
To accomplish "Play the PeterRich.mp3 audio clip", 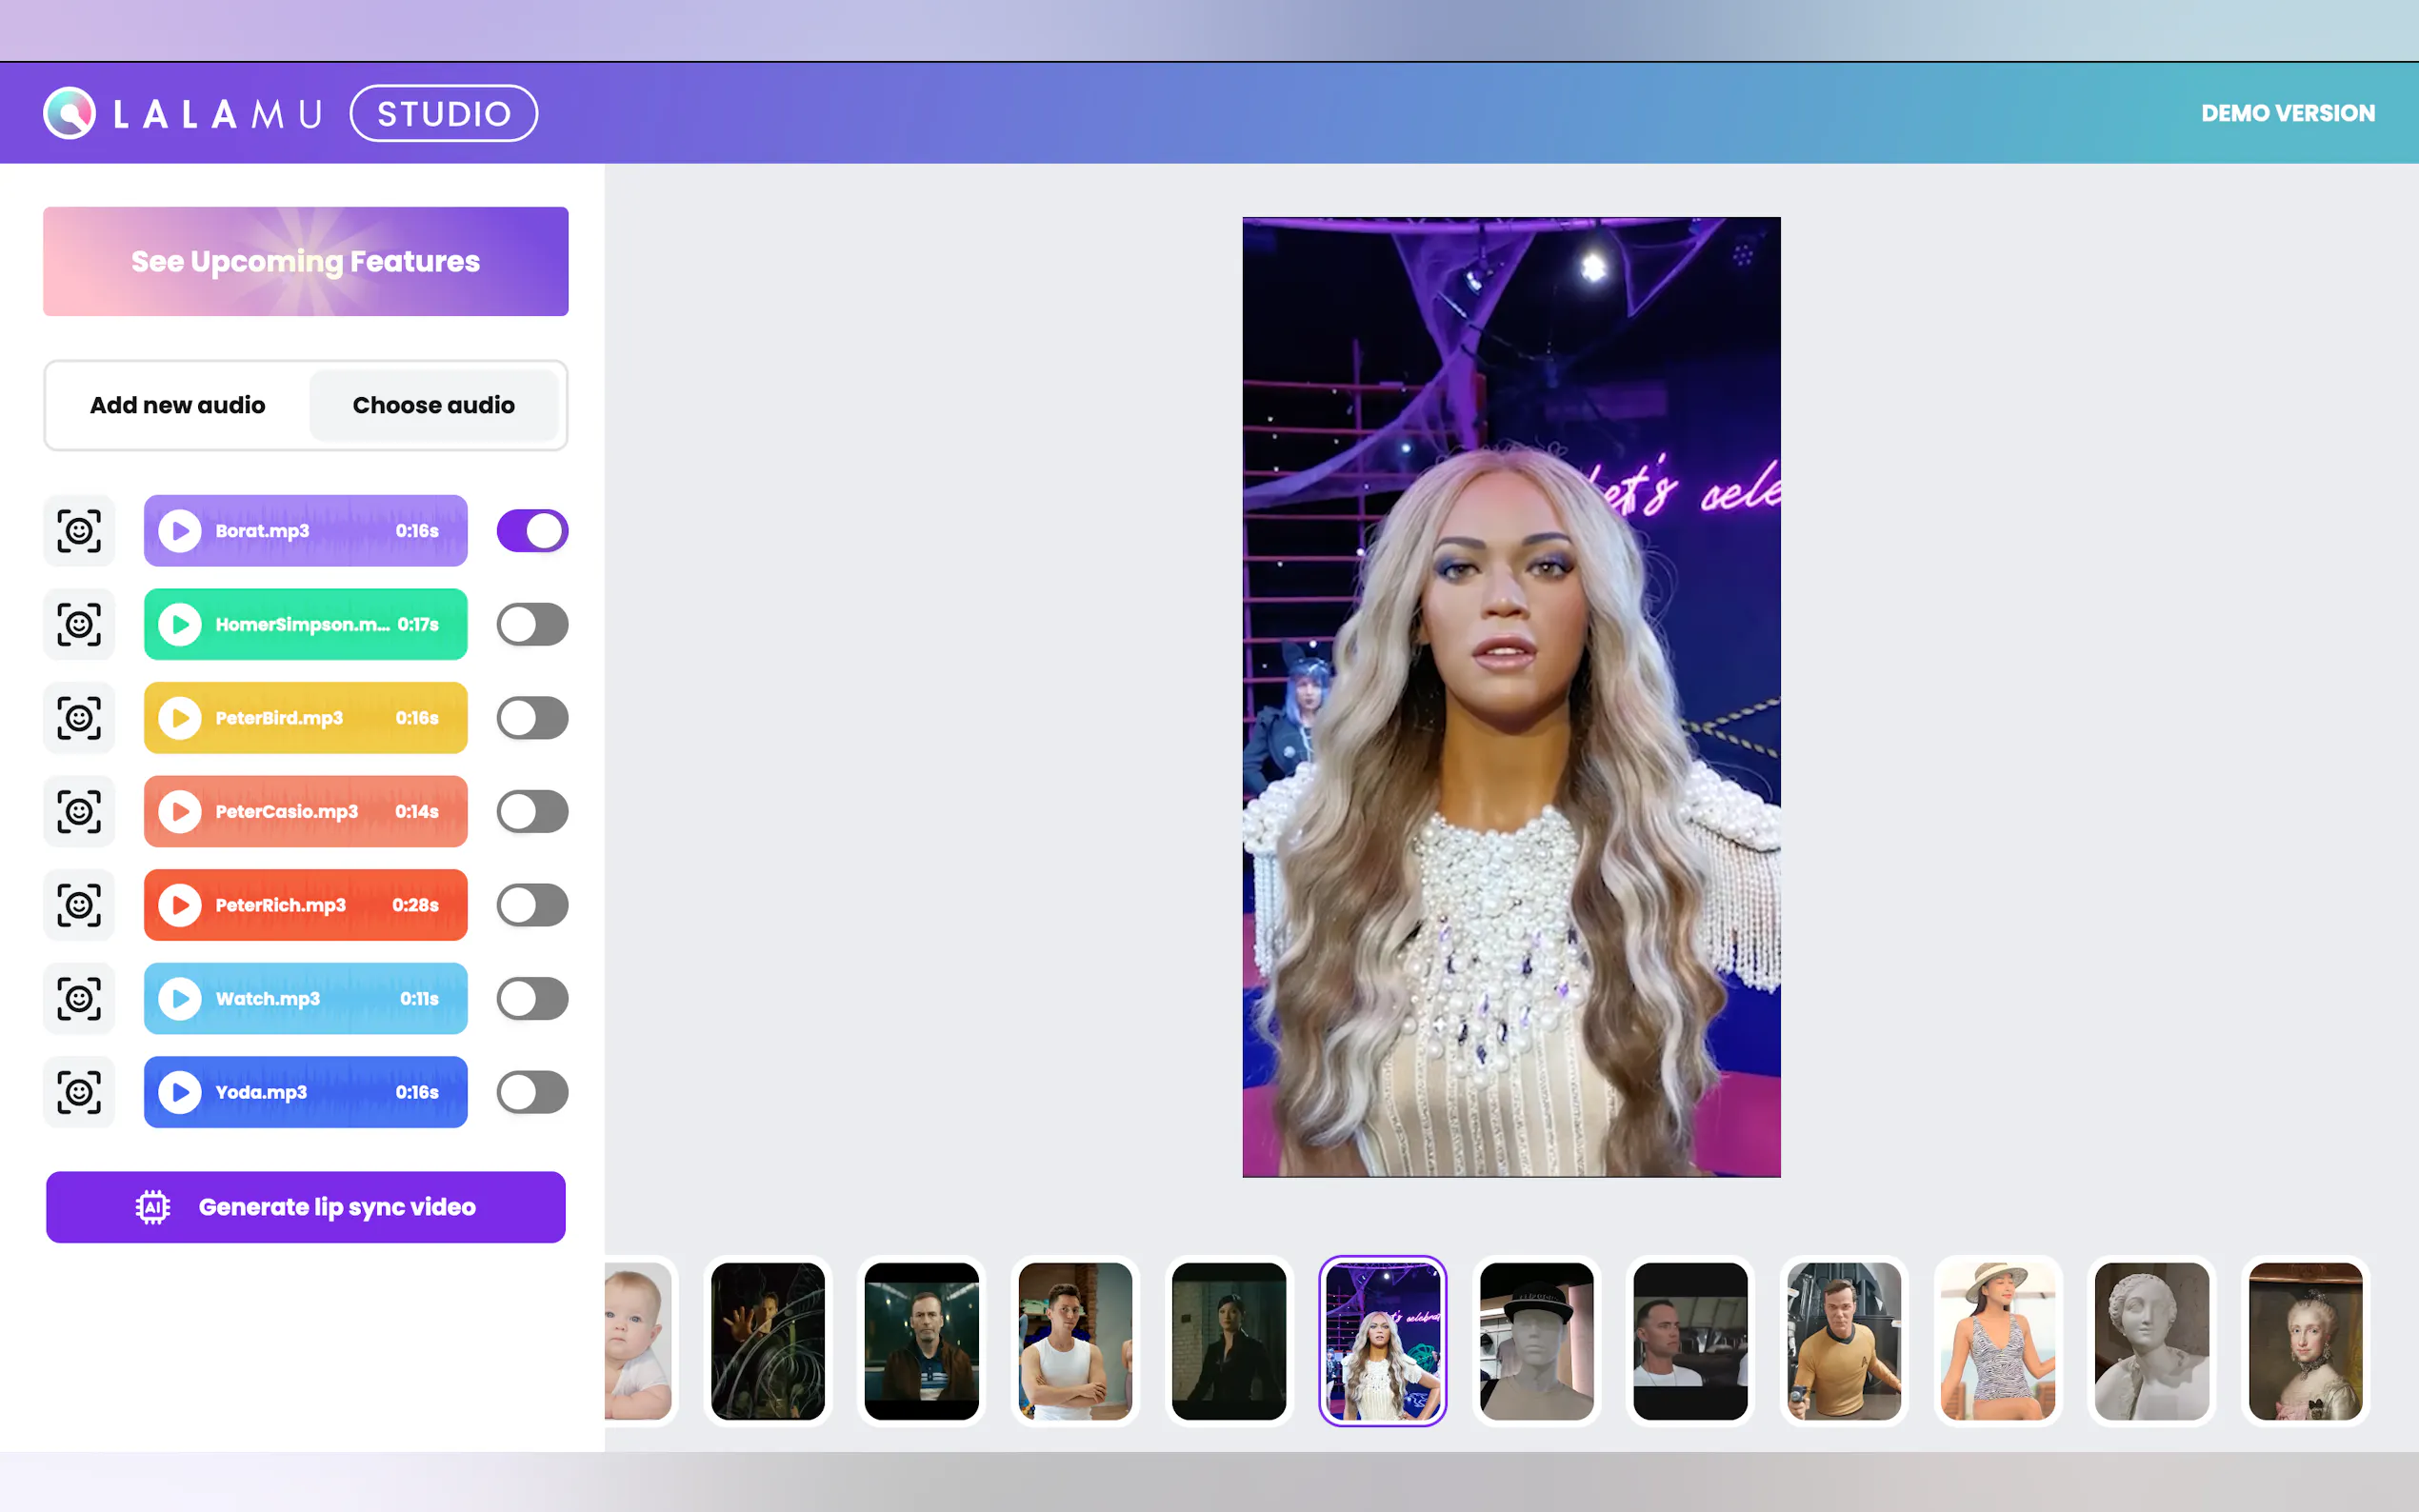I will (x=180, y=905).
